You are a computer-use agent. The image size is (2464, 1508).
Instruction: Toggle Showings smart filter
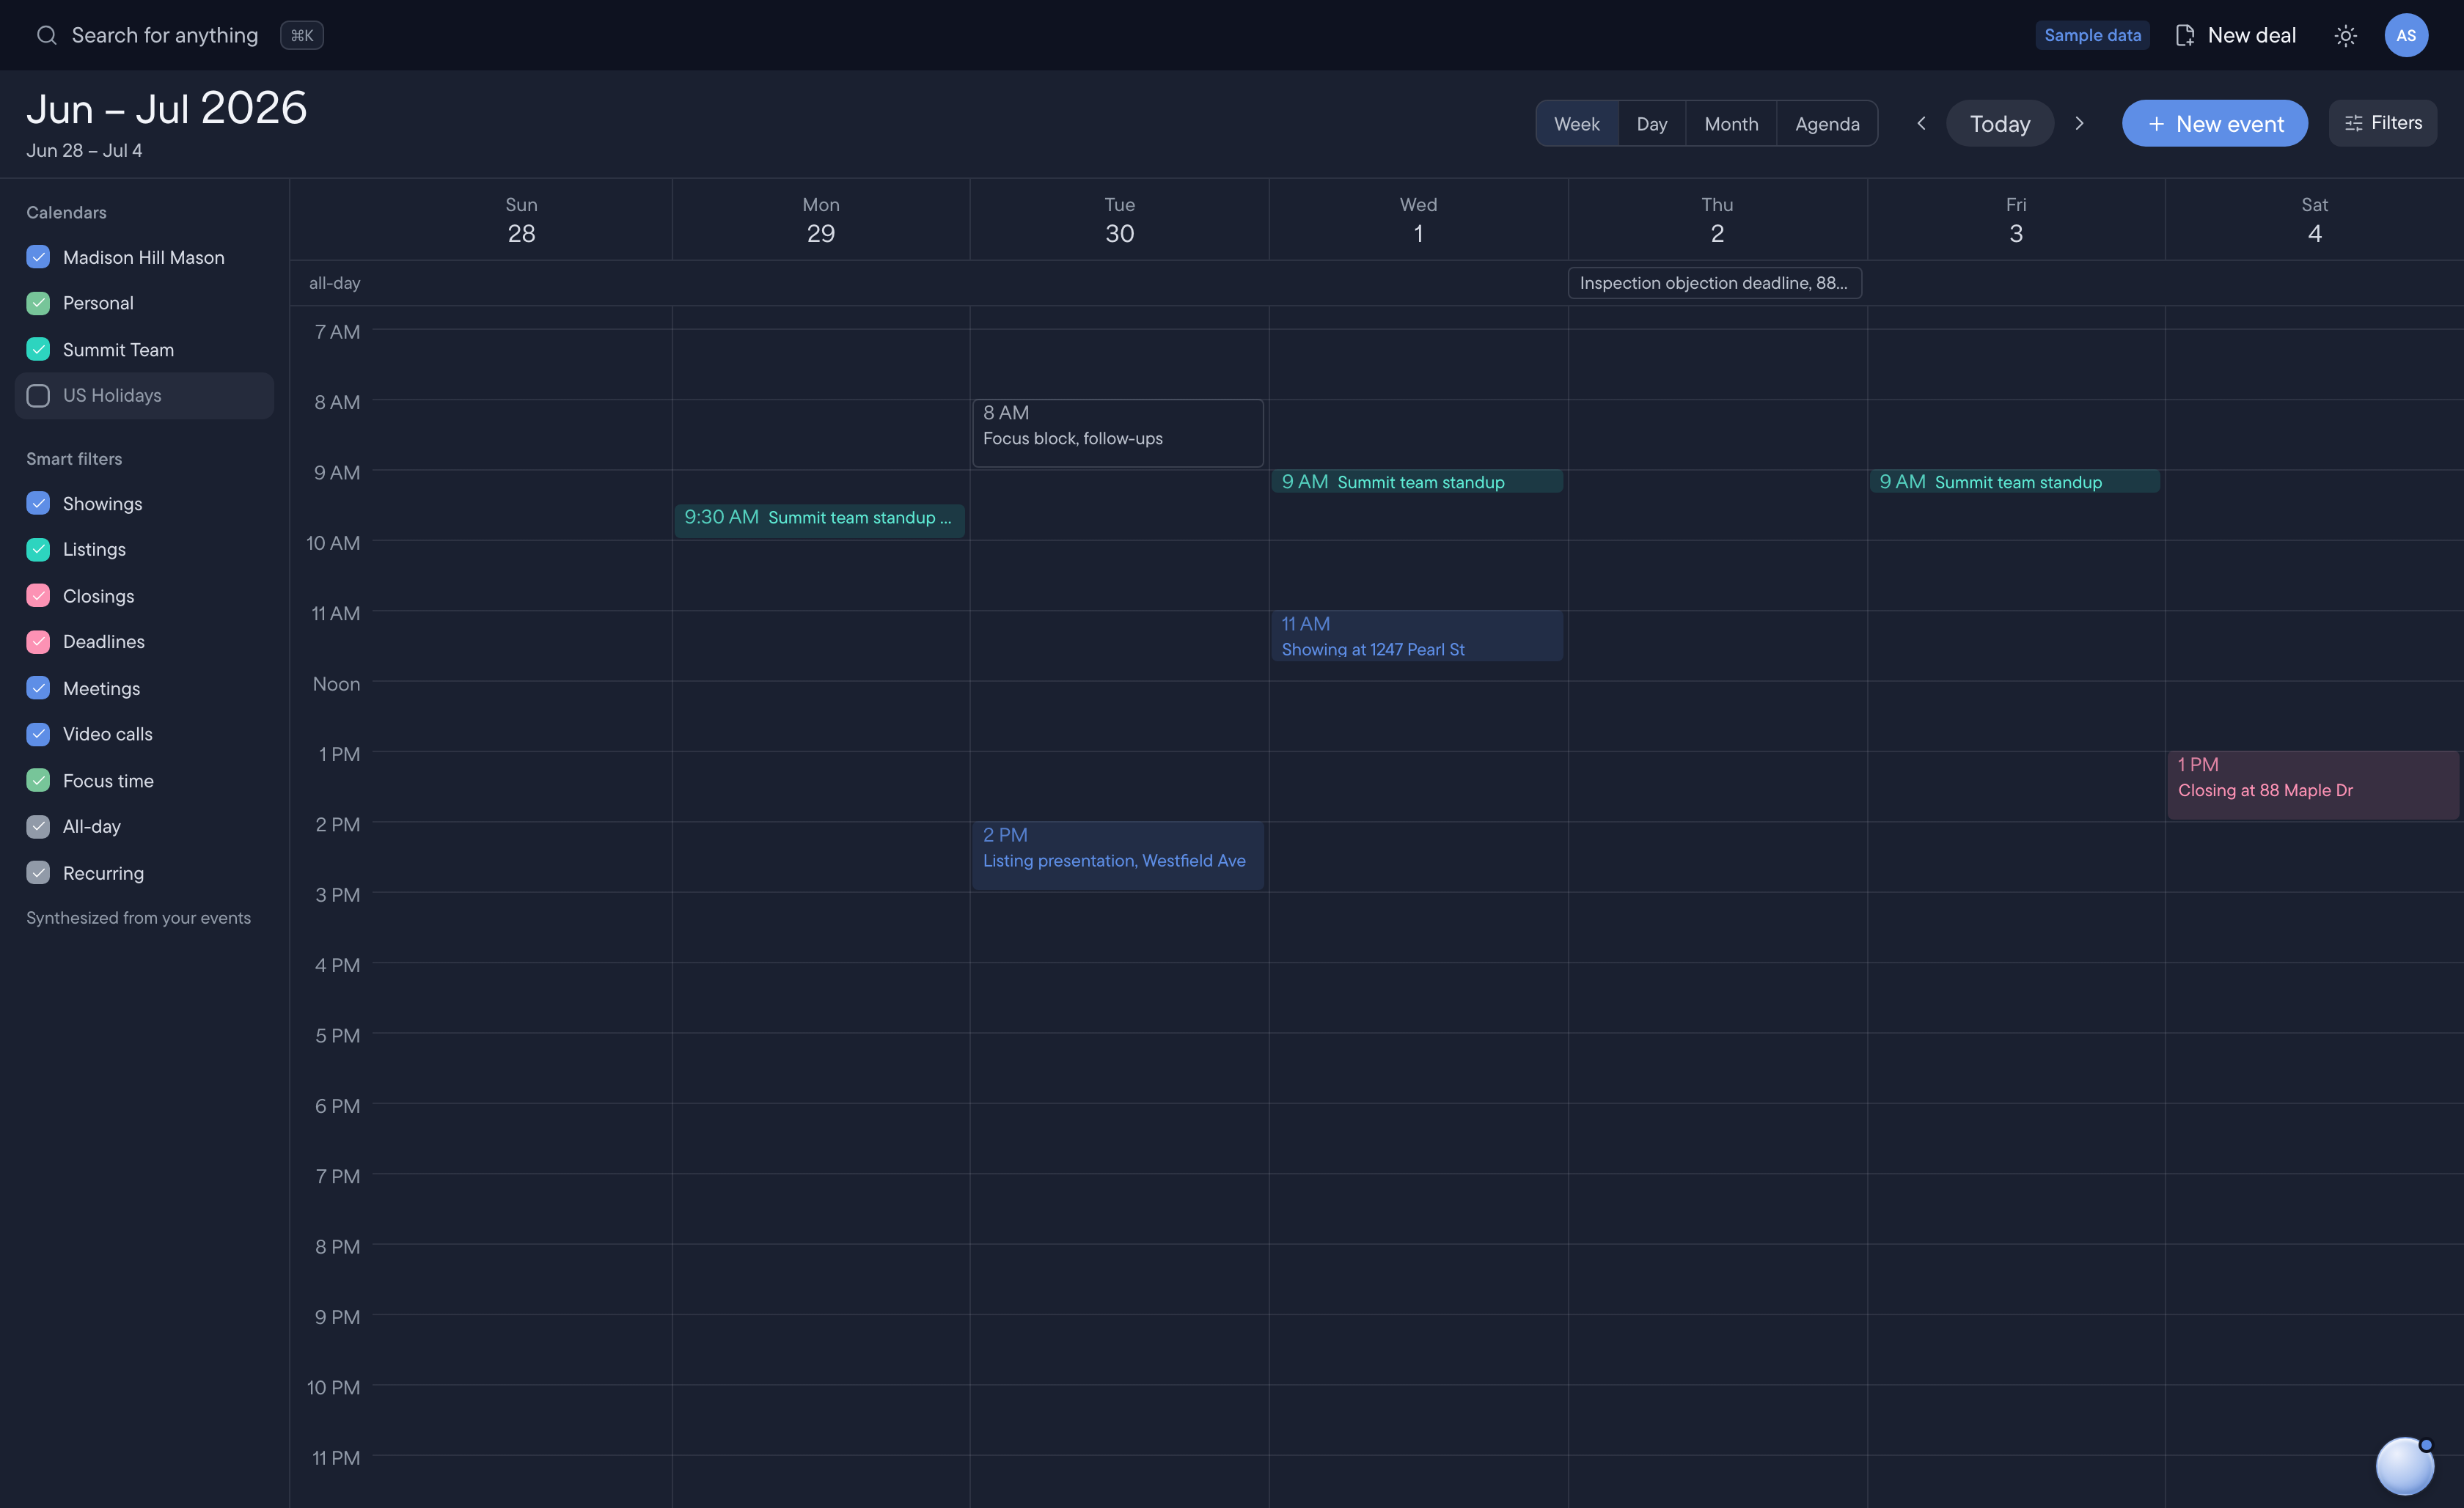click(x=38, y=503)
